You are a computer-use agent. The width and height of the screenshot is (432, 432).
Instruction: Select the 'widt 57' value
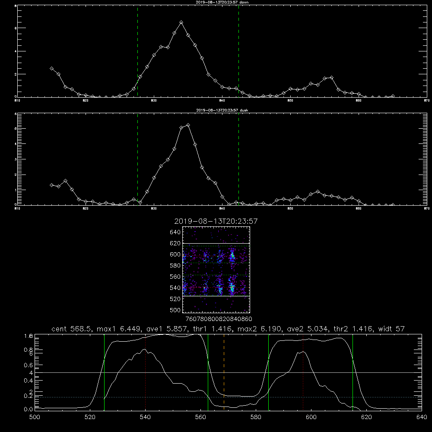click(x=391, y=329)
